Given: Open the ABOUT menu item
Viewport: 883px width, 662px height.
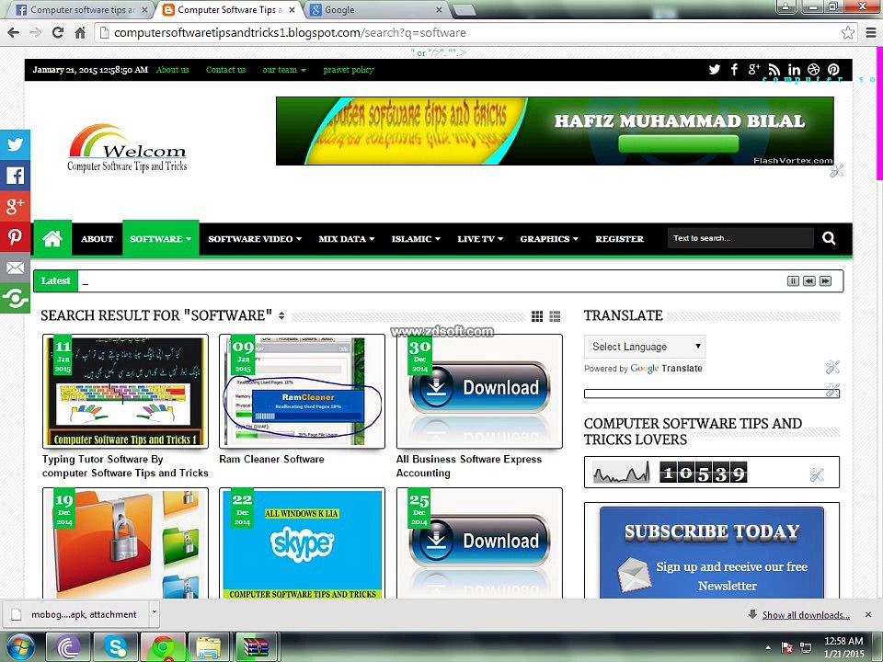Looking at the screenshot, I should [97, 239].
